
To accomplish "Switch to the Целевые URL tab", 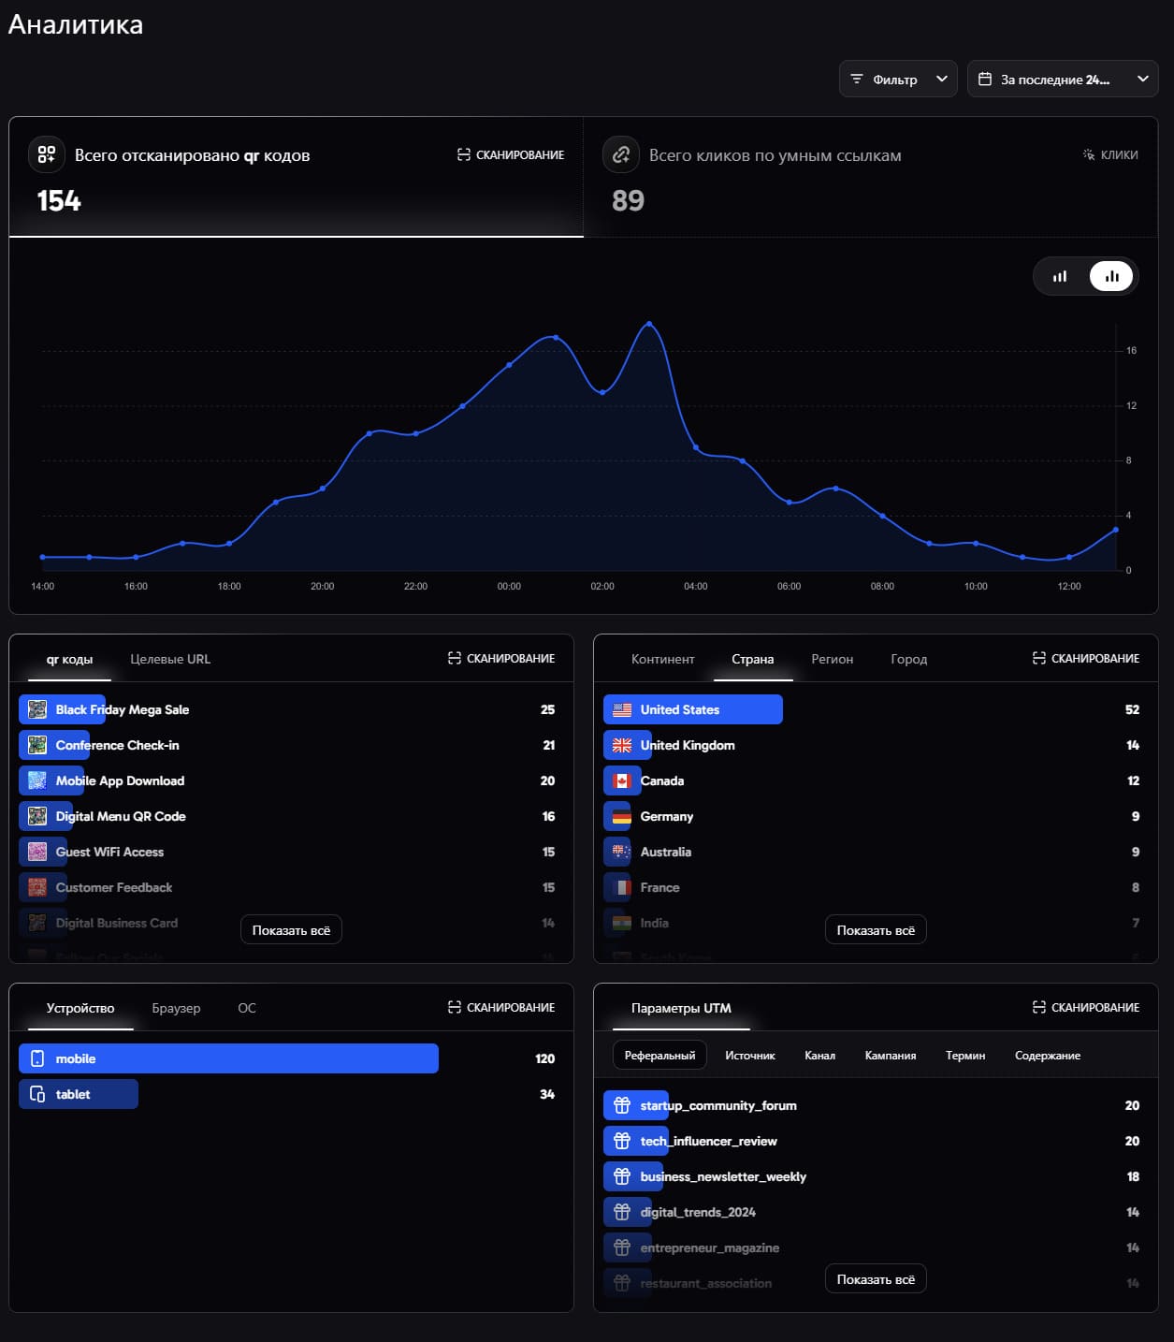I will 170,659.
